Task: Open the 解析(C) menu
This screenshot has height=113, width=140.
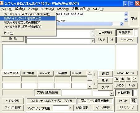Action: 20,9
